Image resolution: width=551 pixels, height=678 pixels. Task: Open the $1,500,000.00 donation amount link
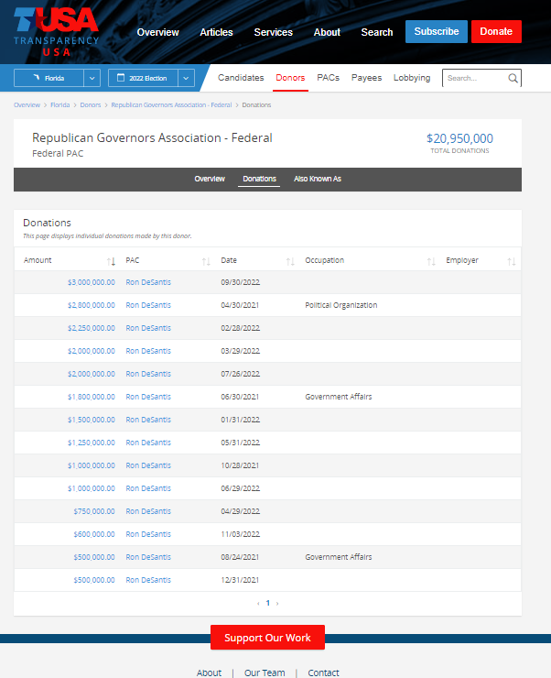pos(92,420)
